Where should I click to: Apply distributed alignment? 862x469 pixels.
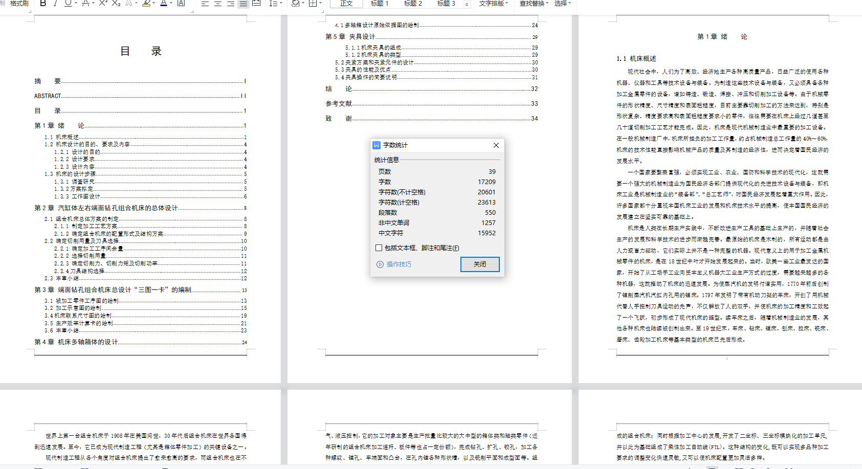tap(256, 3)
